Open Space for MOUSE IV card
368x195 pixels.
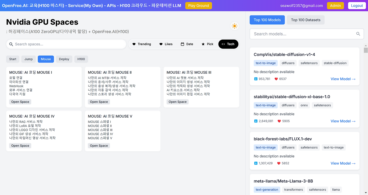coord(20,146)
